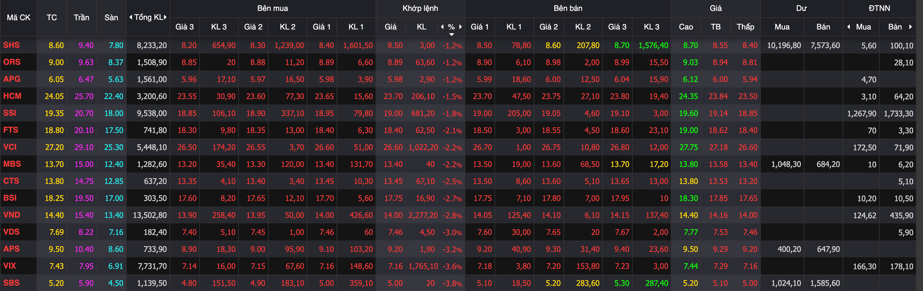
Task: Click HCM high price 24.35
Action: (x=688, y=96)
